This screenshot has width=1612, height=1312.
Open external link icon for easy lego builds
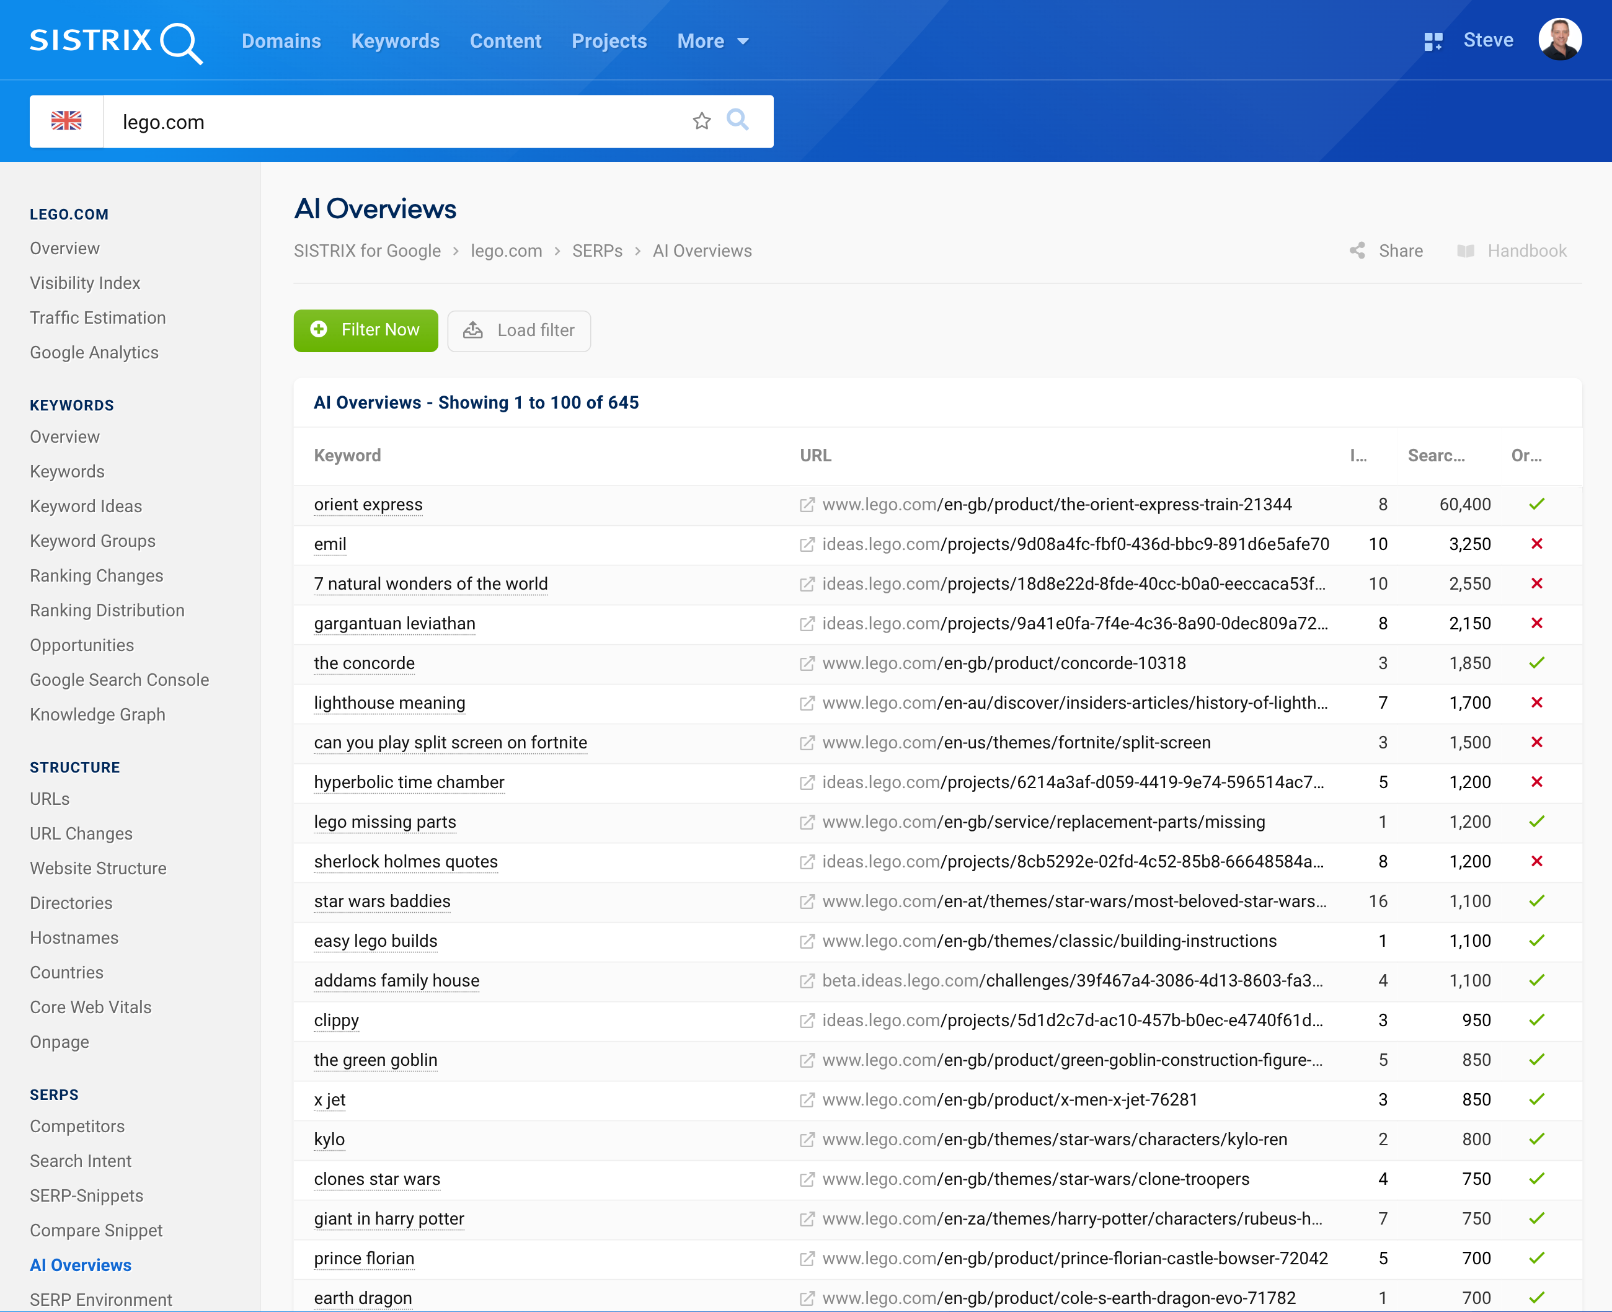tap(807, 941)
